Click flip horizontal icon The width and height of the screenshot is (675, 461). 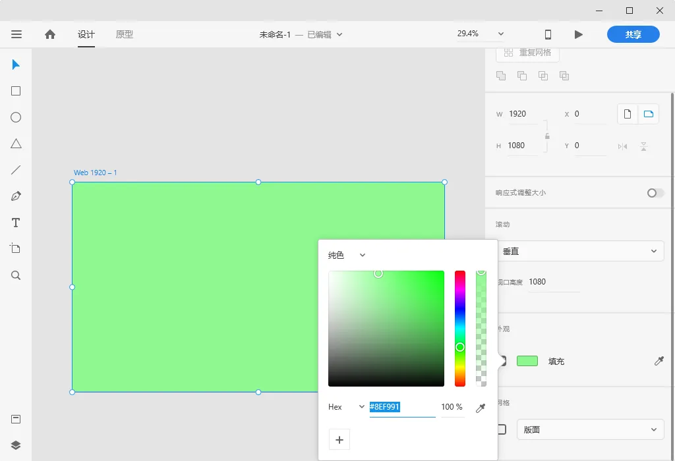[x=622, y=146]
